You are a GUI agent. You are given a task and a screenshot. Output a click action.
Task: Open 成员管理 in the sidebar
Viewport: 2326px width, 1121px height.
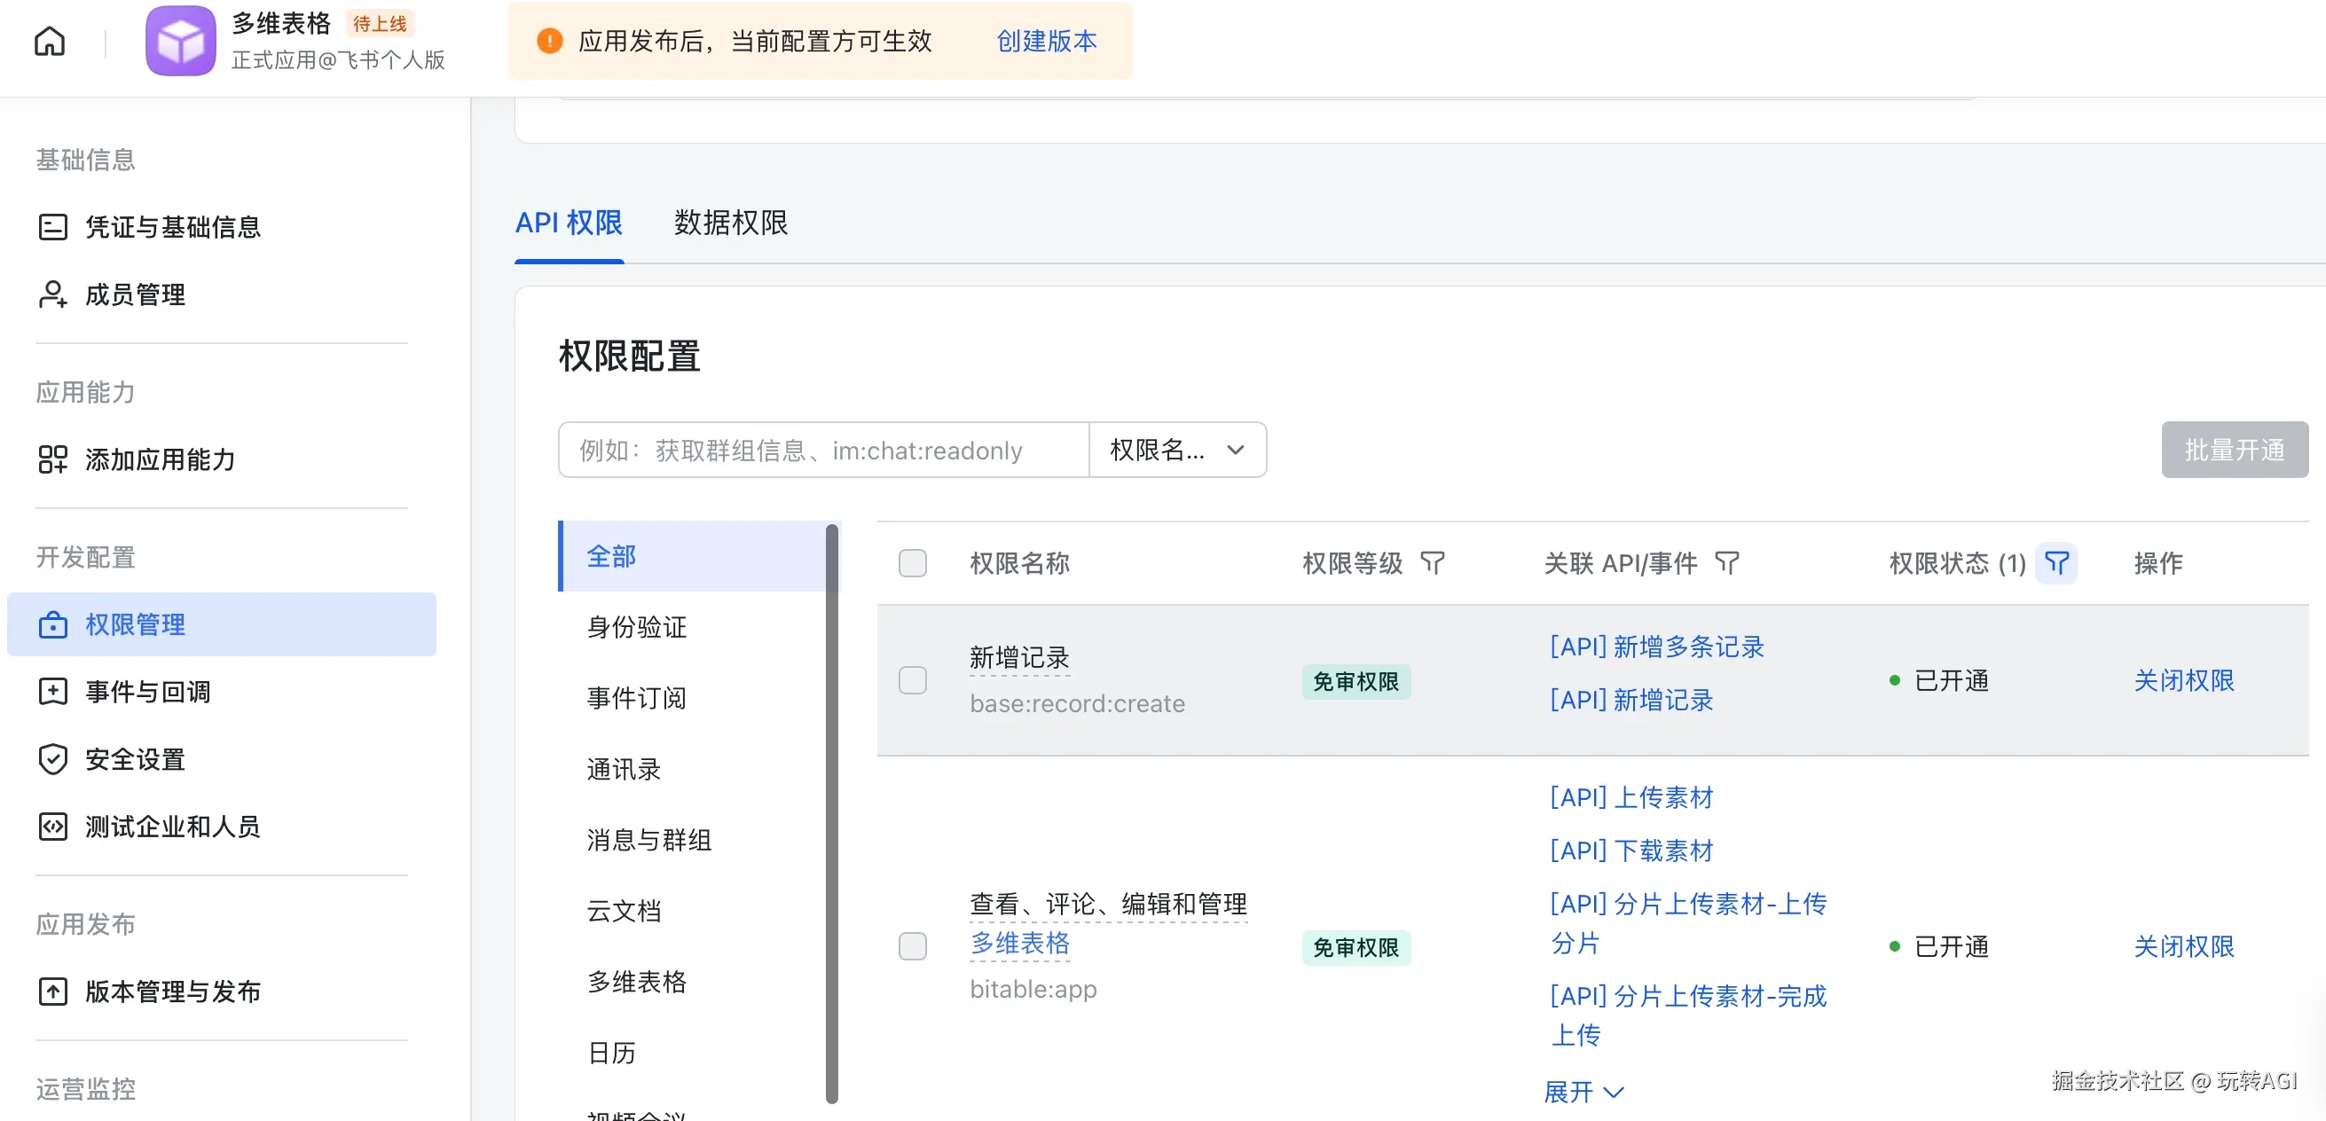click(x=135, y=294)
